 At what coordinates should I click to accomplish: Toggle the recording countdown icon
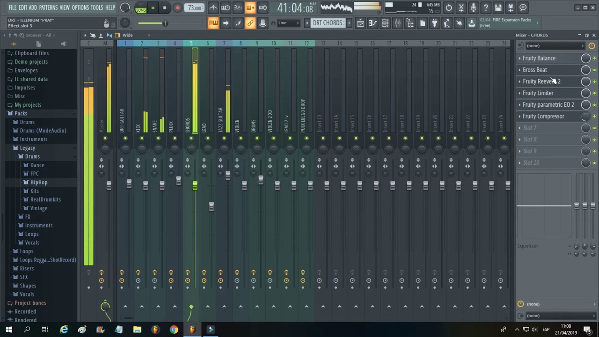pos(238,7)
